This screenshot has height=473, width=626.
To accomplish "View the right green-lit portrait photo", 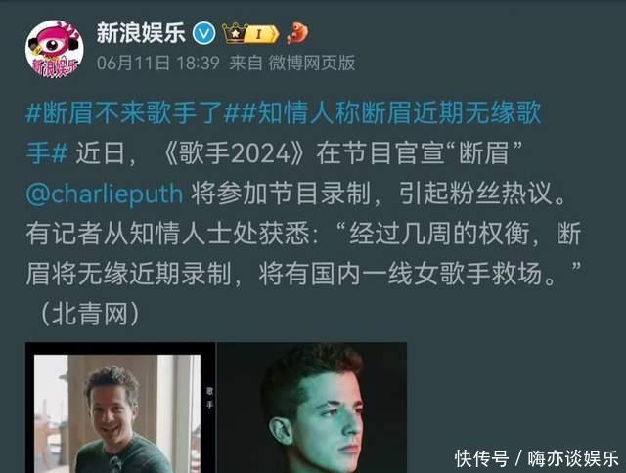I will tap(312, 408).
